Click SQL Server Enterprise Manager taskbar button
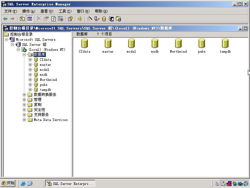Viewport: 250px width, 188px height. (x=70, y=183)
